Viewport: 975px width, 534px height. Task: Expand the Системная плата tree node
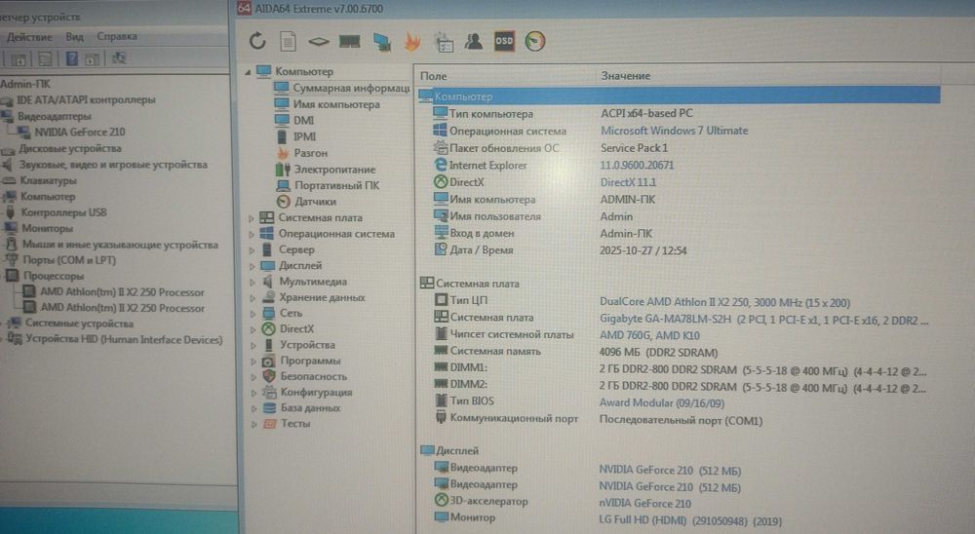click(252, 218)
